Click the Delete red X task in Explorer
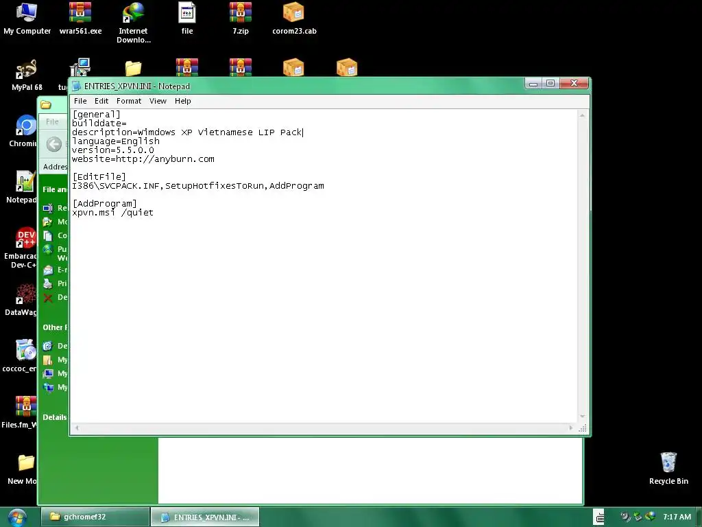The width and height of the screenshot is (702, 527). [x=48, y=298]
